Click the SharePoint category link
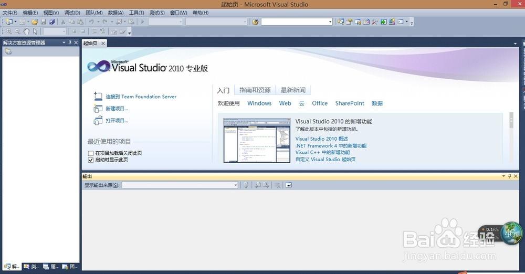525x274 pixels. (350, 103)
